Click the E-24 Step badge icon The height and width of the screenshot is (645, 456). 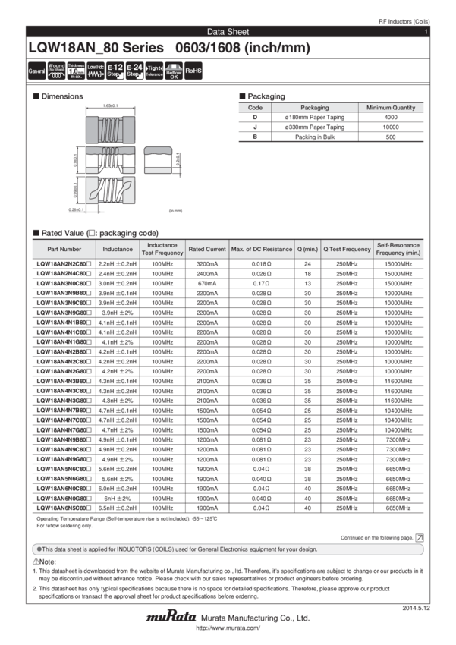click(x=134, y=71)
